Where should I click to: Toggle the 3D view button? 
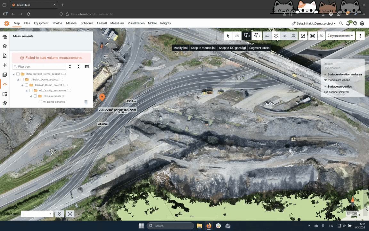click(x=321, y=36)
